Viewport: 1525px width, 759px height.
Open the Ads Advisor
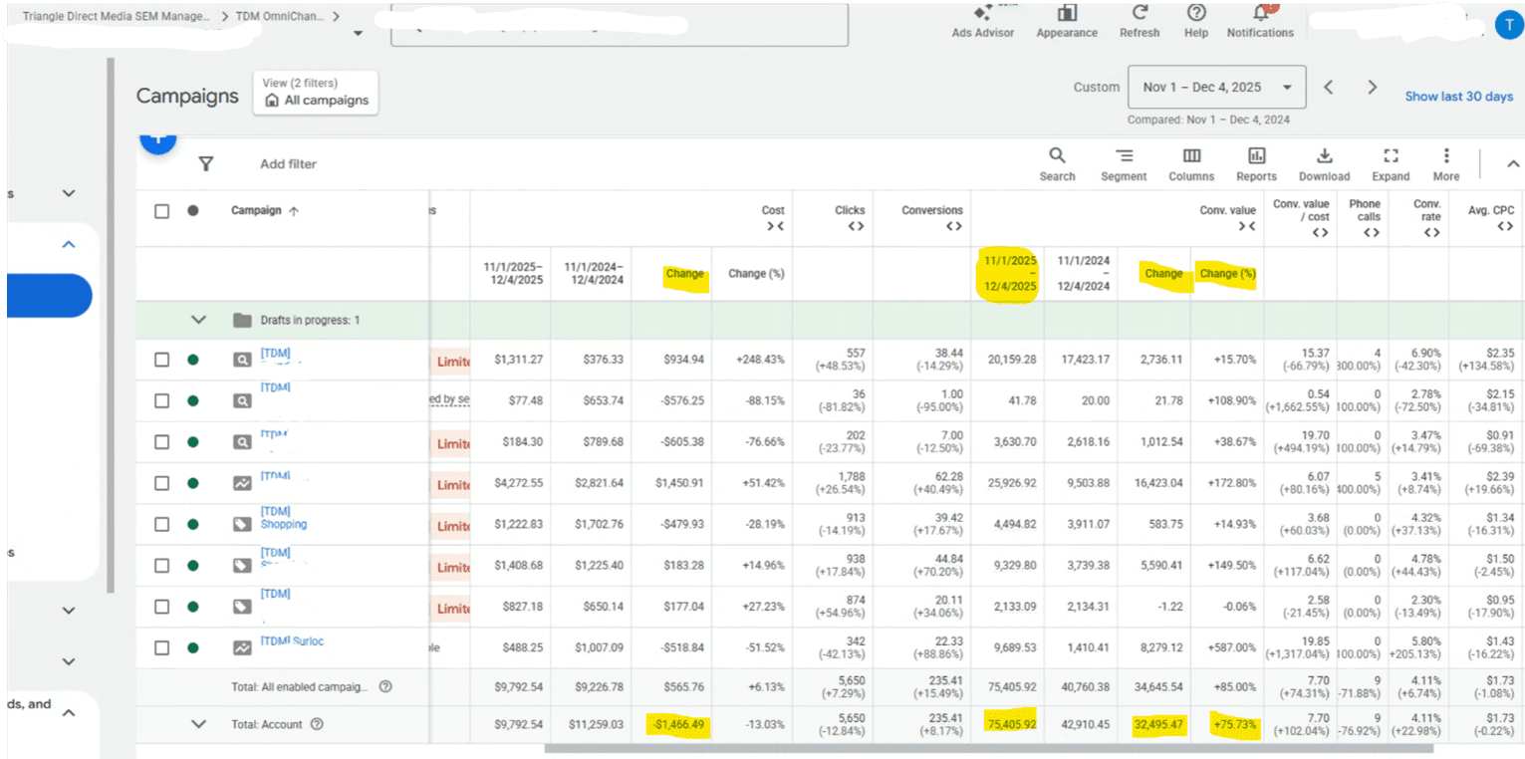[x=982, y=20]
